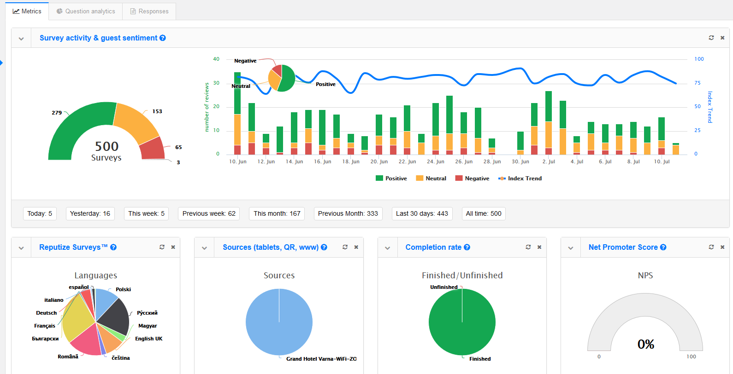Open help for Net Promoter Score
The width and height of the screenshot is (733, 374).
coord(663,247)
